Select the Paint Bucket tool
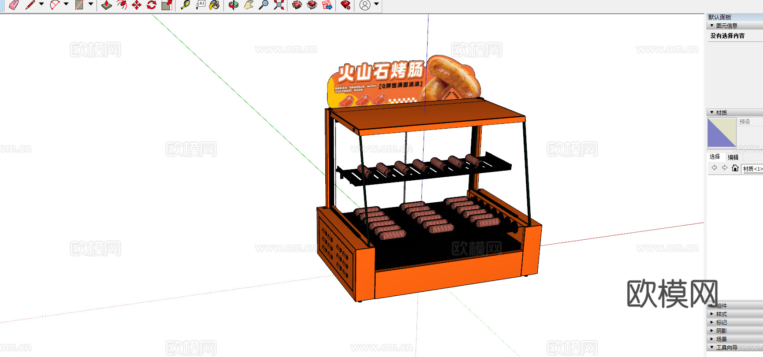 pos(215,5)
